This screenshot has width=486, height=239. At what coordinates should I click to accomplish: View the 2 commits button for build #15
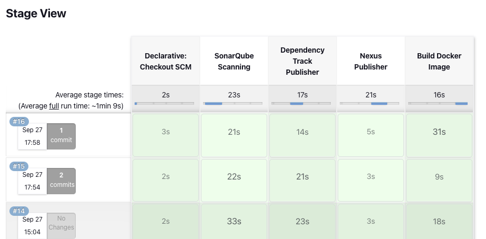61,181
